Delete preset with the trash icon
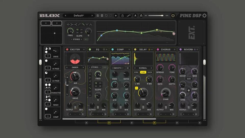Image resolution: width=245 pixels, height=138 pixels. point(102,16)
